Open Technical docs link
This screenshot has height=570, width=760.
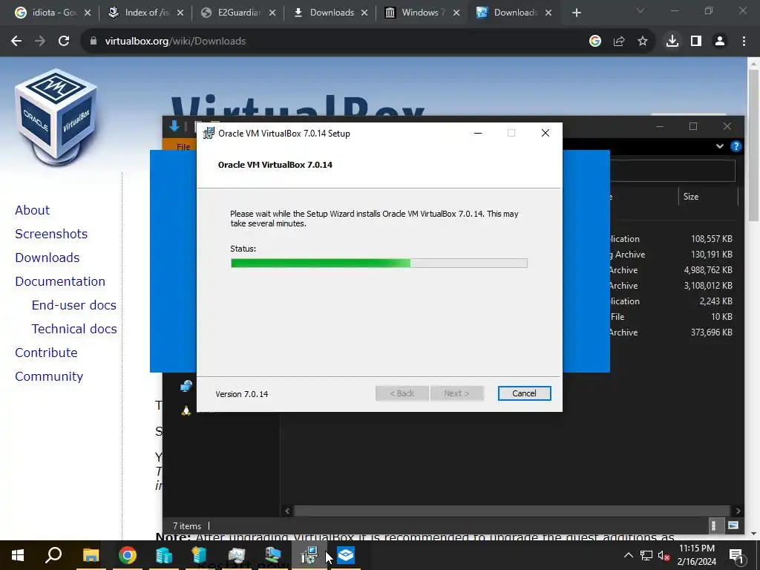(74, 329)
